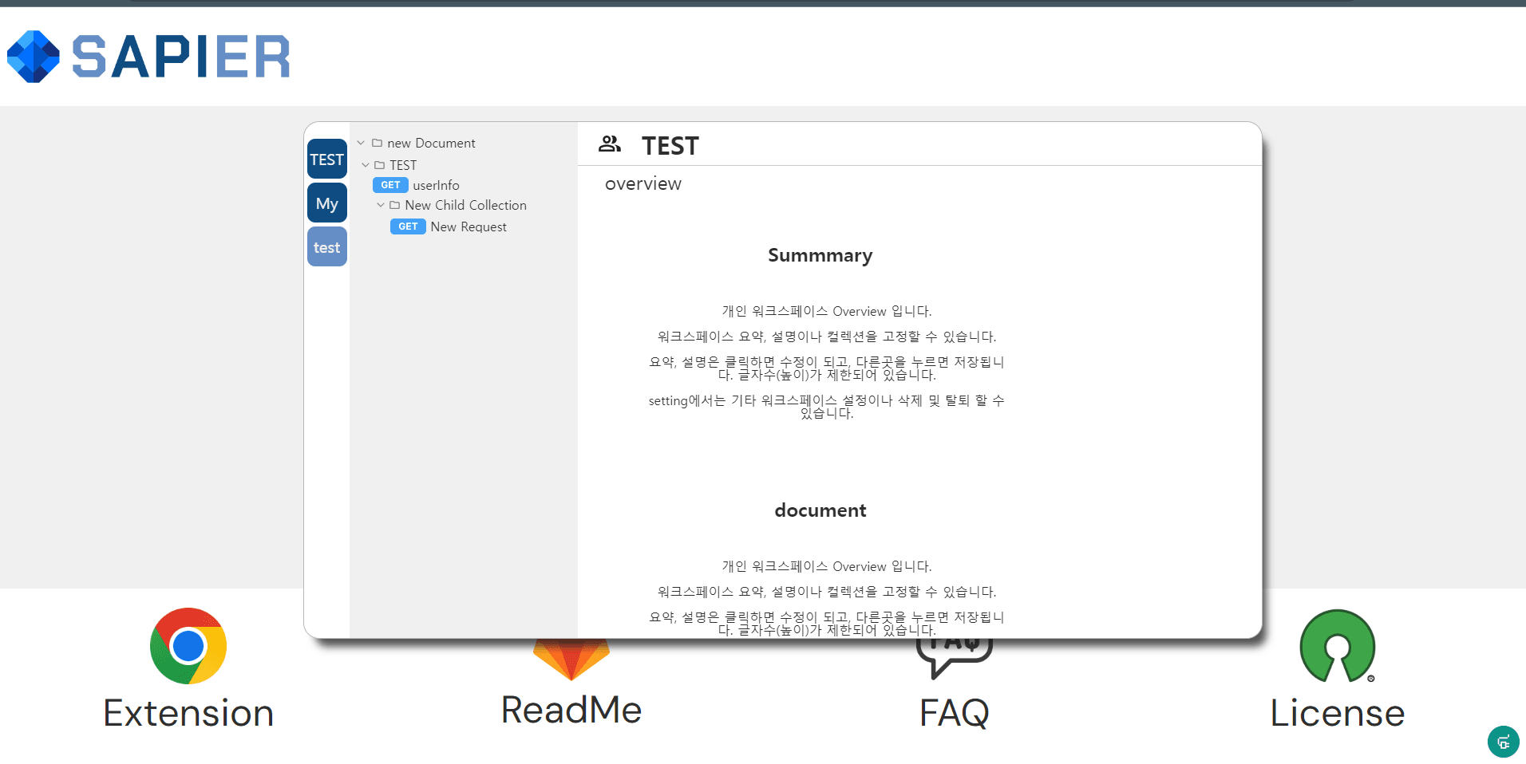Click the TEST workspace title heading

(670, 146)
